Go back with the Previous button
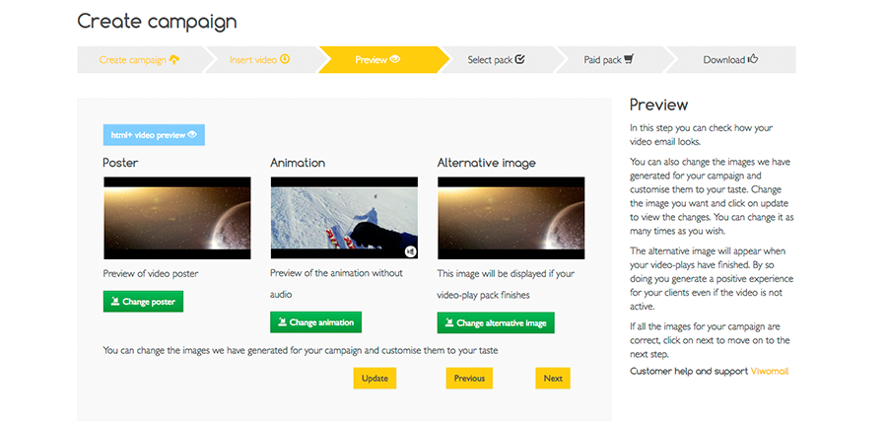The height and width of the screenshot is (425, 887). (x=469, y=378)
